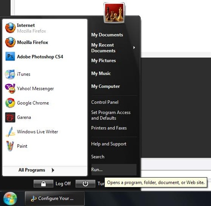Open Paint from the Start menu
Screen dimensions: 211x206
click(x=16, y=146)
